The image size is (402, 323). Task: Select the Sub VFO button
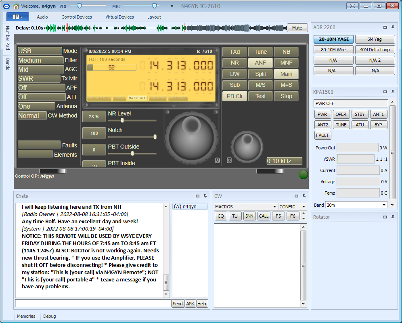(x=234, y=85)
